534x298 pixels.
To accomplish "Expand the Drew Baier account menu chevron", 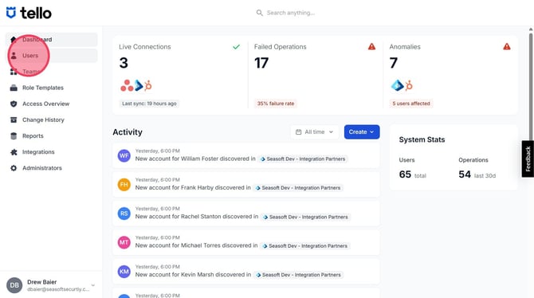I will (93, 285).
